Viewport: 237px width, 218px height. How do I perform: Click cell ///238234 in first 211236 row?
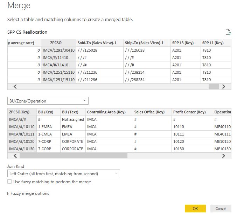tap(147, 72)
